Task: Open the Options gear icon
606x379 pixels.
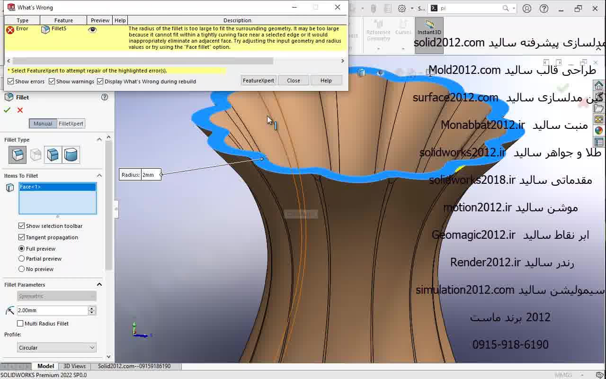Action: tap(402, 8)
